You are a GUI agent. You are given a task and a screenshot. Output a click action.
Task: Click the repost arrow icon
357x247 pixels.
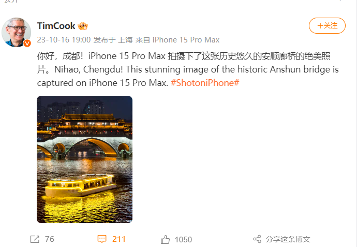click(x=35, y=239)
